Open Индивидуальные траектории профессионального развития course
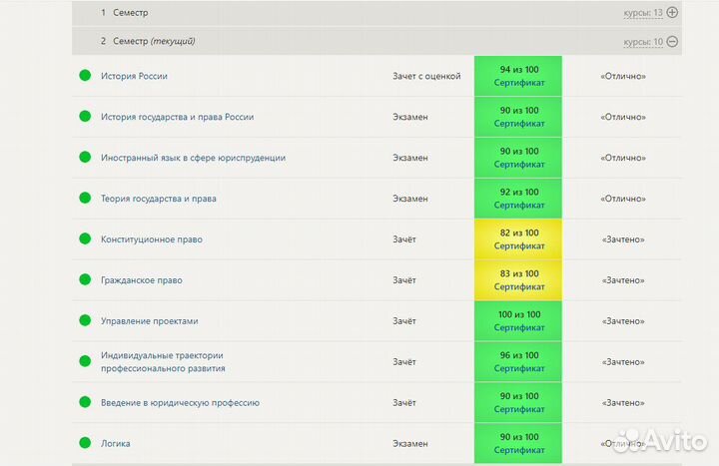The image size is (719, 466). [163, 361]
